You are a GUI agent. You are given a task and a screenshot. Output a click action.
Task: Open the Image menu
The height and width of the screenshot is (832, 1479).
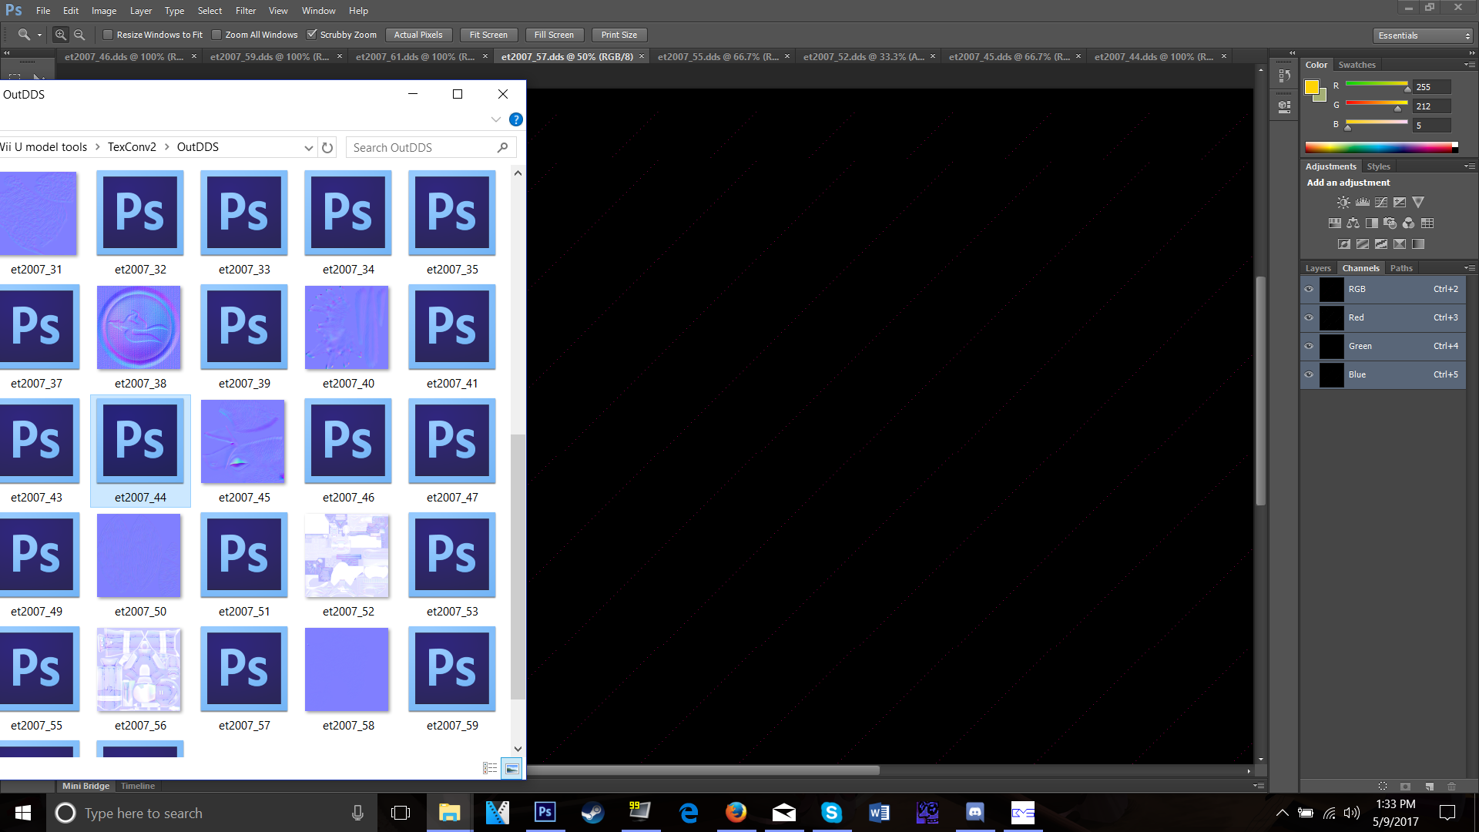(x=104, y=11)
